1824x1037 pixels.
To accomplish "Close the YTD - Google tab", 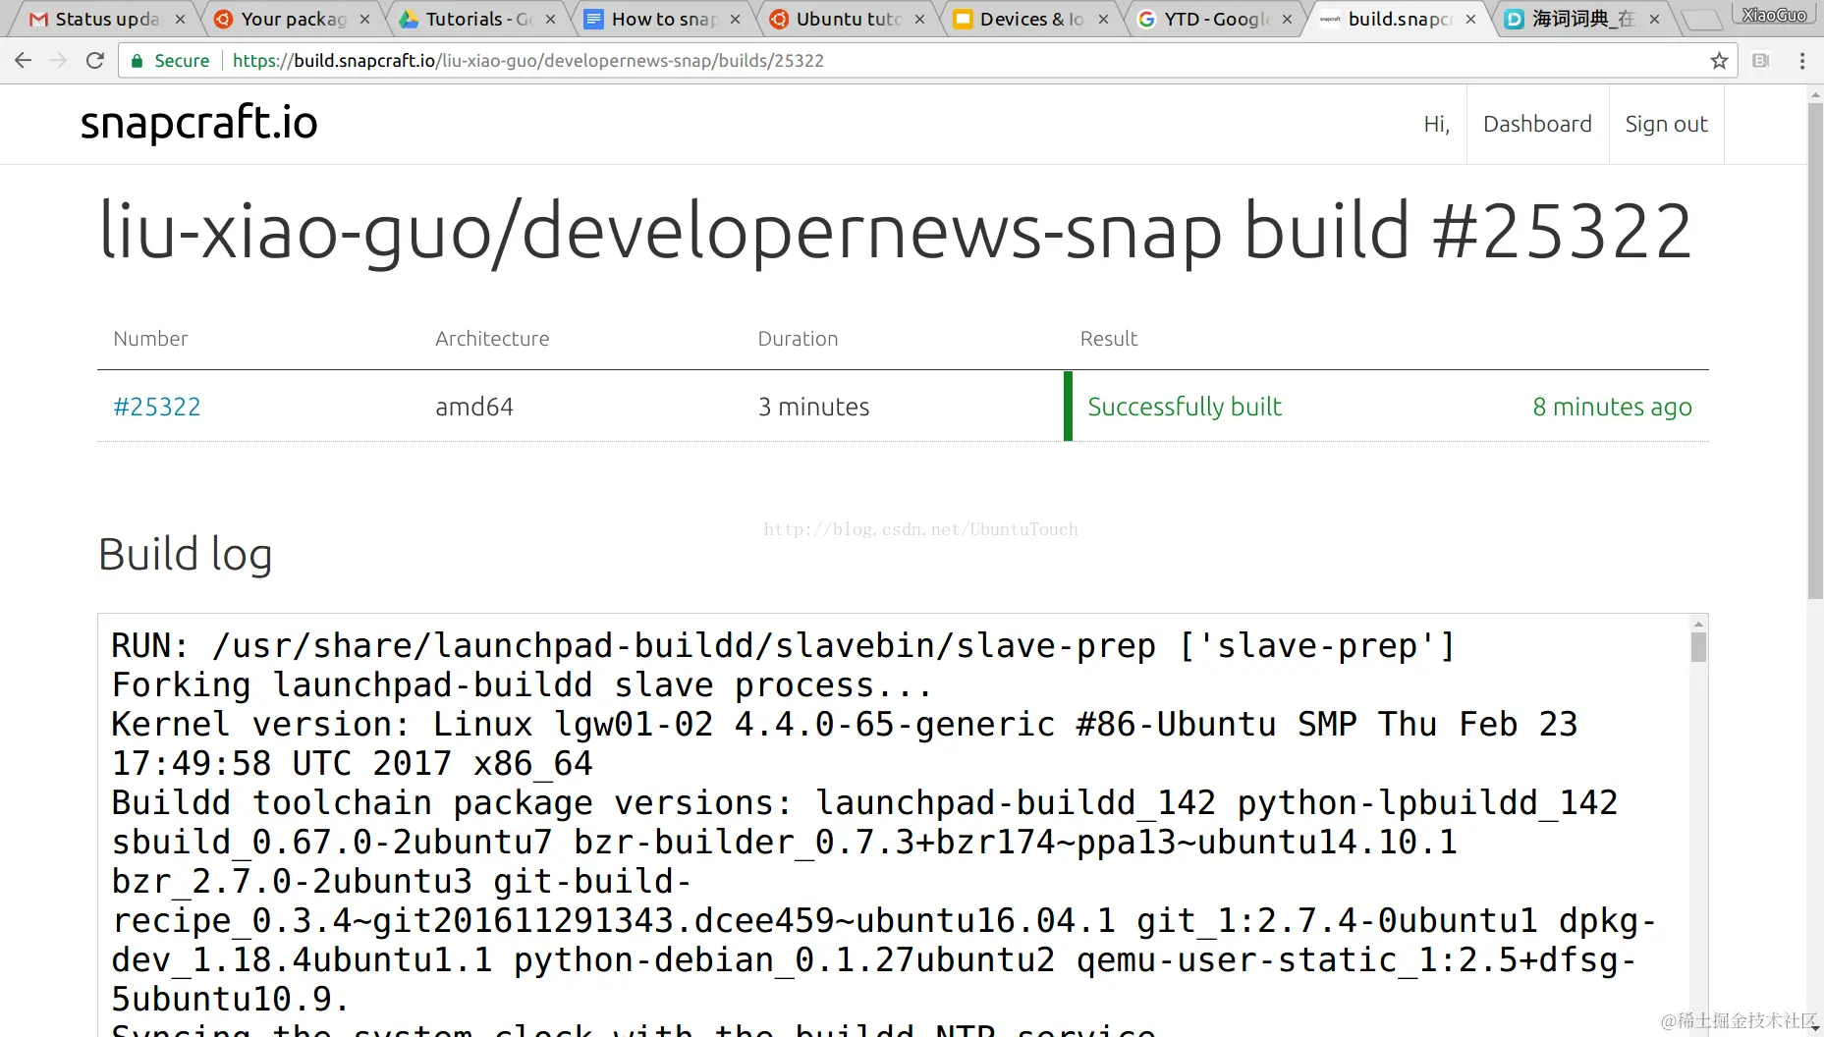I will coord(1287,19).
